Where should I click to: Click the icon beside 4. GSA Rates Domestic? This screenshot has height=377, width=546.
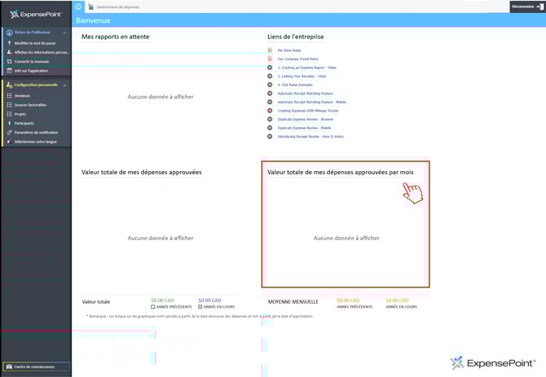270,85
